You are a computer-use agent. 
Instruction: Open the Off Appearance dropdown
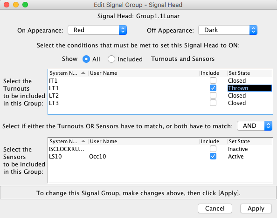click(x=228, y=30)
